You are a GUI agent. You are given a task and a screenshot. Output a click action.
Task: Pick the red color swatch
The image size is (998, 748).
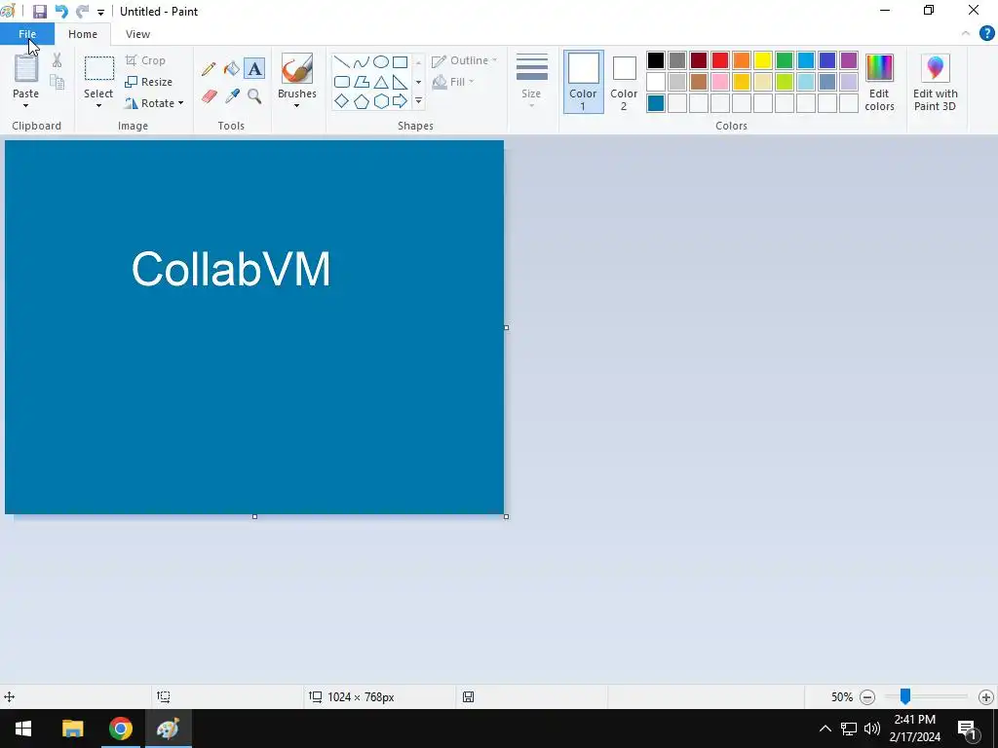(720, 60)
